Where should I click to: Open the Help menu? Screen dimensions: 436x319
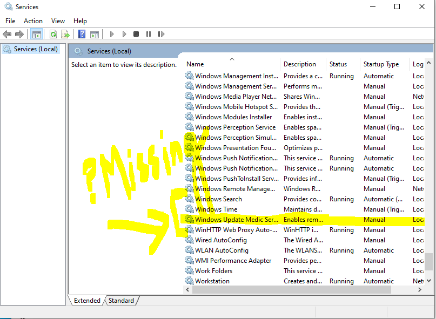(x=80, y=21)
